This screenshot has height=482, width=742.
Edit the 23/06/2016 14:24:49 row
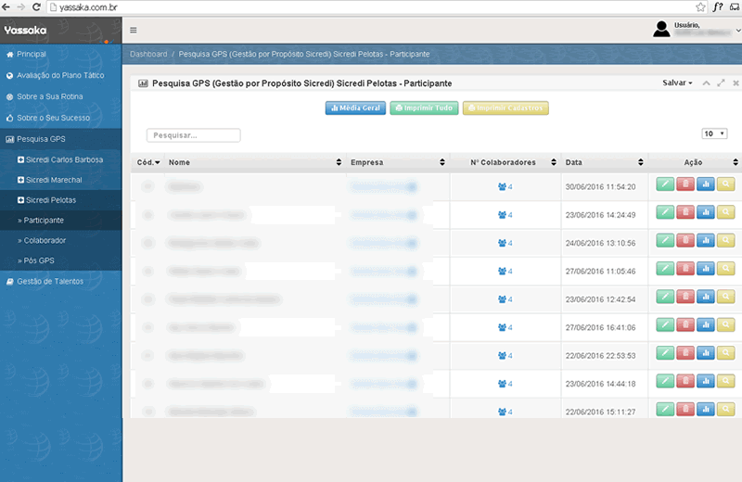click(665, 212)
